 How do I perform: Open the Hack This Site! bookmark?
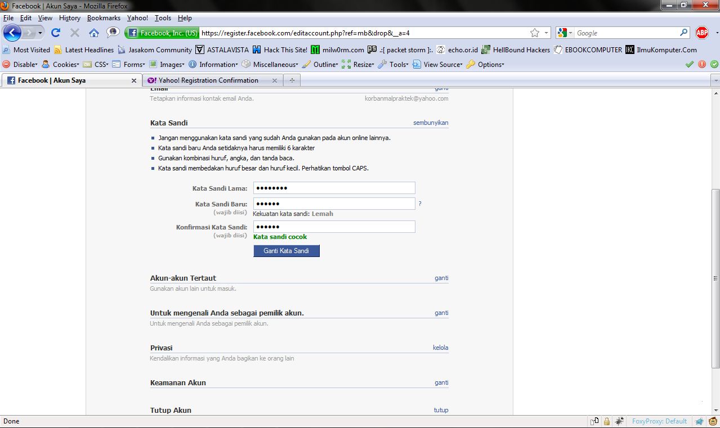(x=280, y=49)
